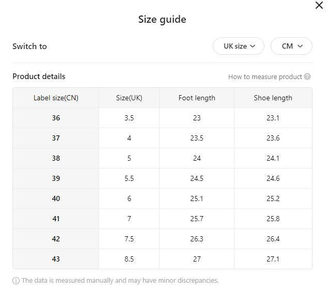Image resolution: width=328 pixels, height=291 pixels.
Task: Close the size guide dialog
Action: (319, 5)
